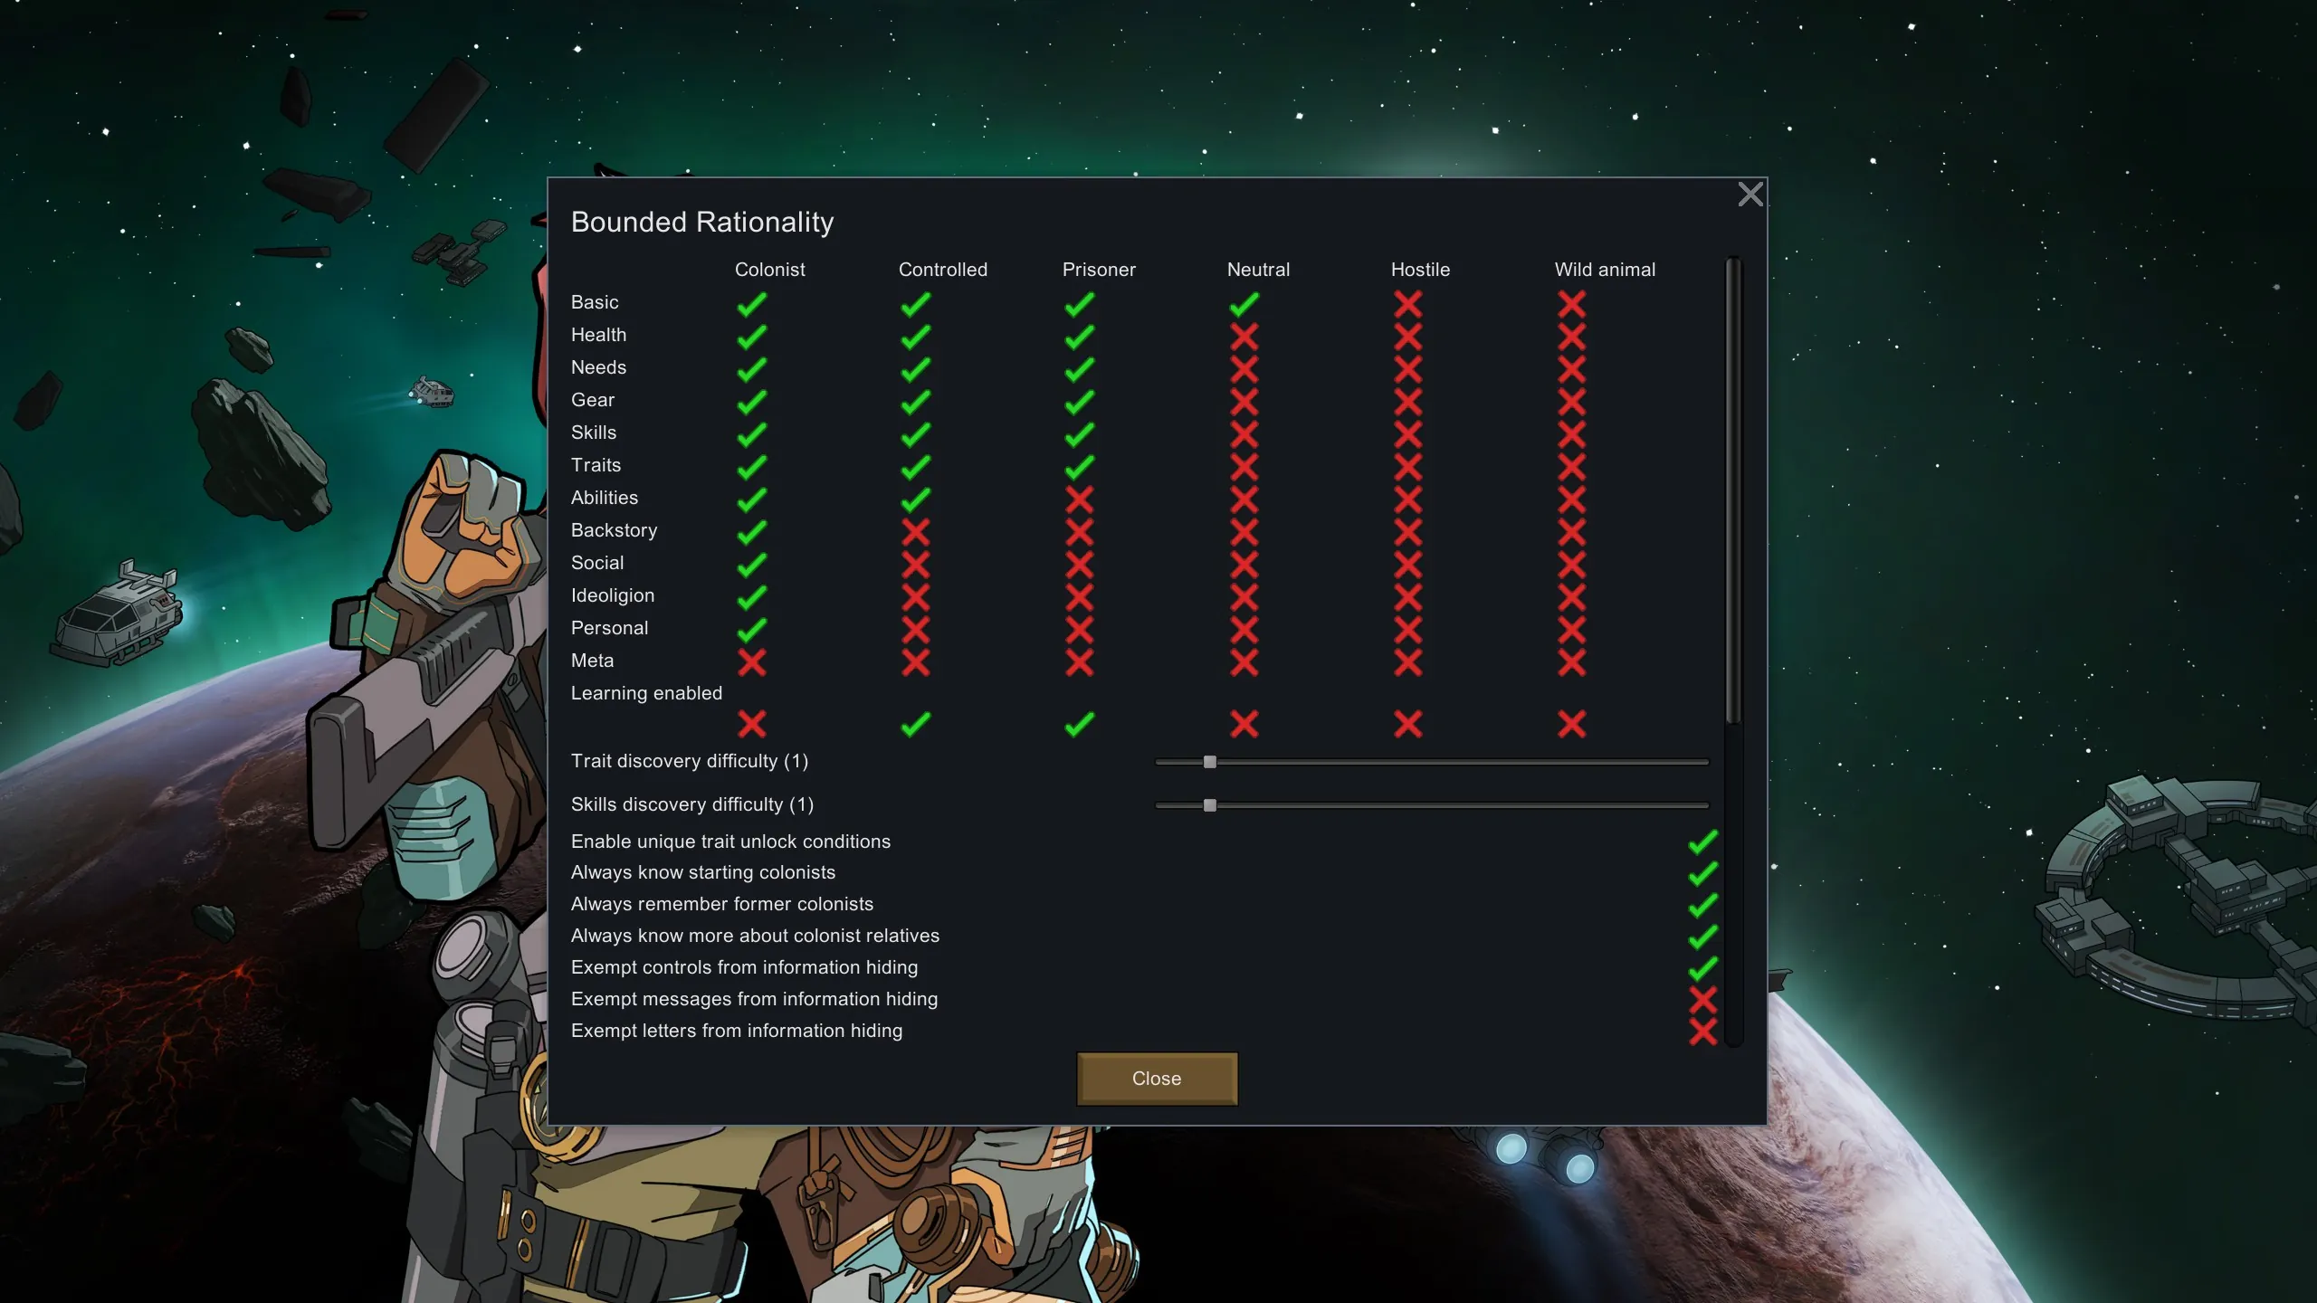Viewport: 2317px width, 1303px height.
Task: Disable unique trait unlock conditions
Action: [1702, 842]
